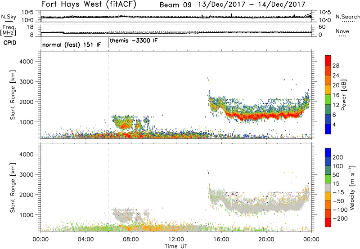The width and height of the screenshot is (360, 249).
Task: Click the '4000' range tick on the power panel
Action: (27, 62)
